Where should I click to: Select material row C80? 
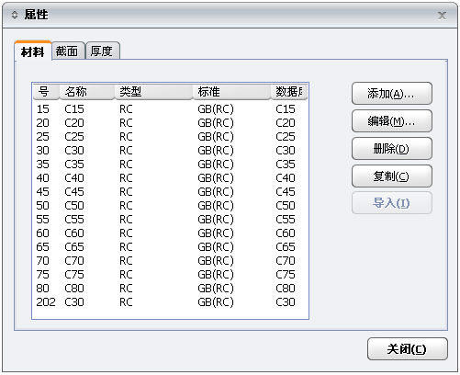point(170,289)
